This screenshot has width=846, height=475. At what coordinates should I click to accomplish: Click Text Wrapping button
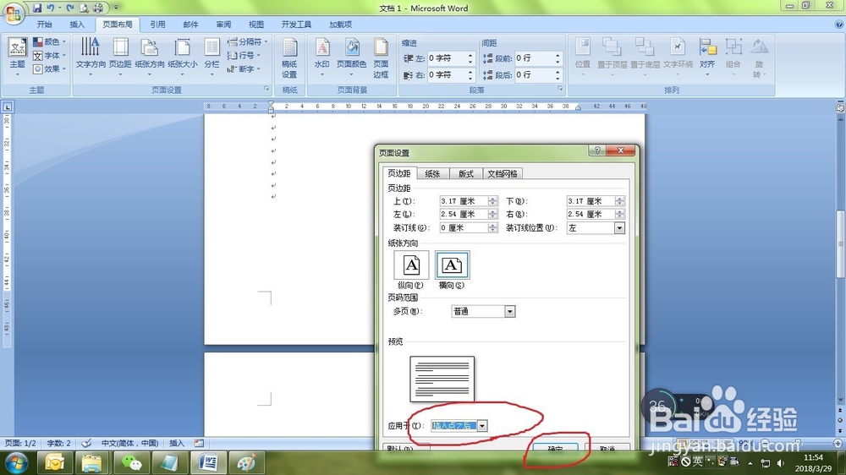click(678, 57)
